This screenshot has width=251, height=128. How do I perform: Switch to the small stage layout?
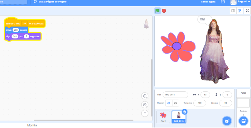233,11
